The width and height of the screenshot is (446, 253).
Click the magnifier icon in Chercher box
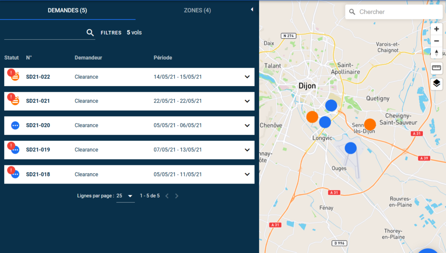352,12
